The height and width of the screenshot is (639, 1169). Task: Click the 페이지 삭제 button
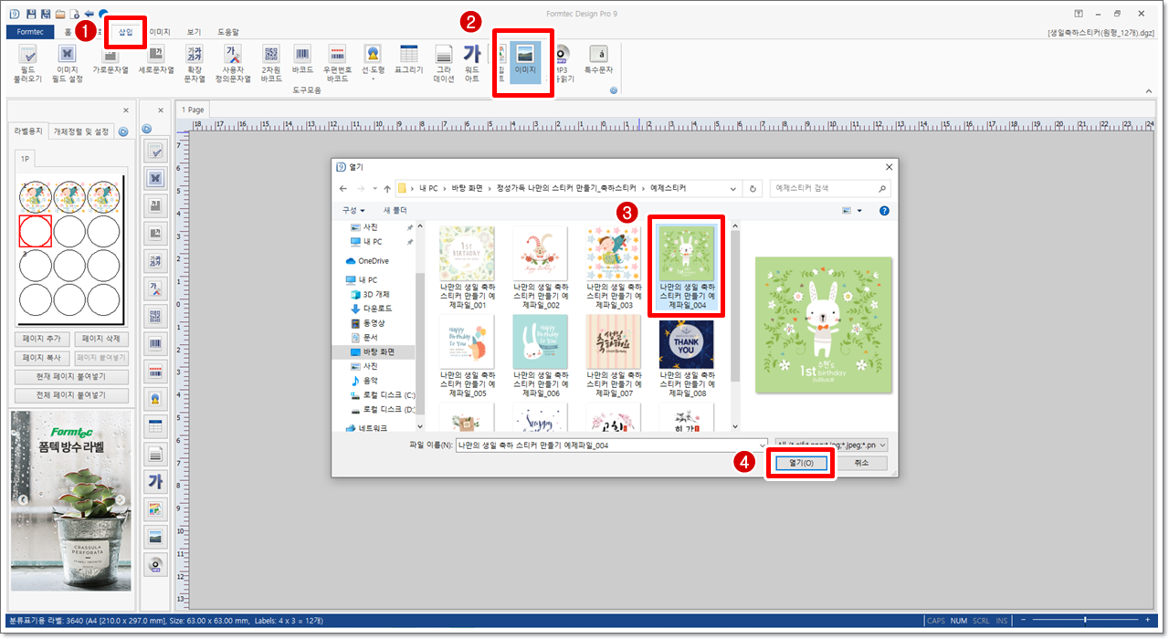click(100, 339)
